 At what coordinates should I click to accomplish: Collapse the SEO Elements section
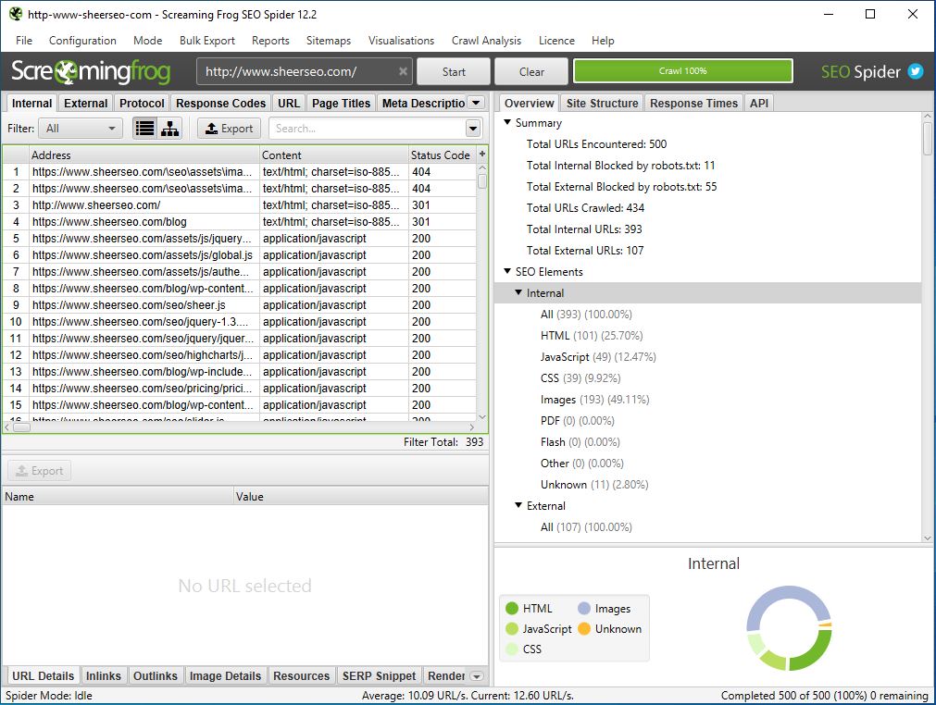point(507,271)
